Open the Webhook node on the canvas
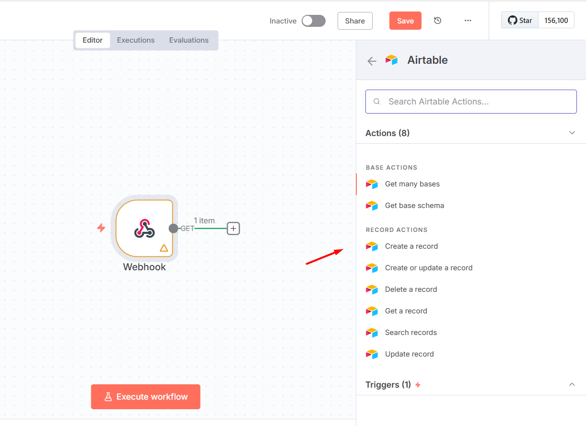 tap(144, 229)
